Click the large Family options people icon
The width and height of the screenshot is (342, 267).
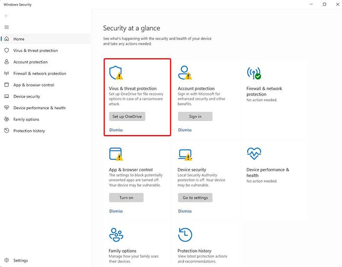click(x=116, y=235)
